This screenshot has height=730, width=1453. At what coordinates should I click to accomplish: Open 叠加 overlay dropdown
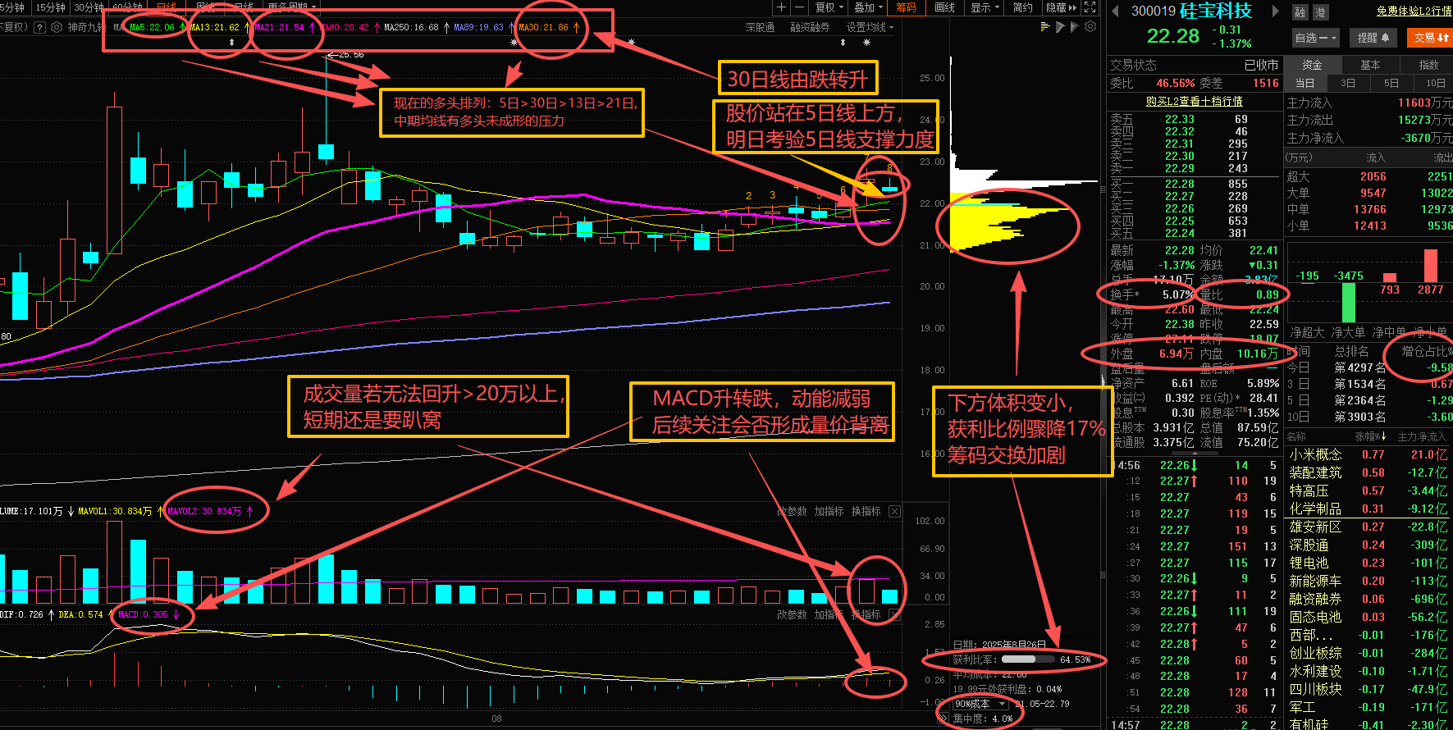click(868, 7)
